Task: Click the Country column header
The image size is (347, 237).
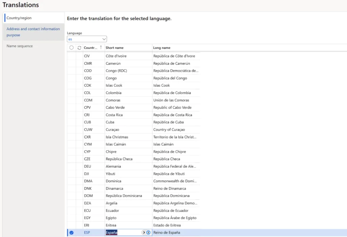Action: click(90, 48)
